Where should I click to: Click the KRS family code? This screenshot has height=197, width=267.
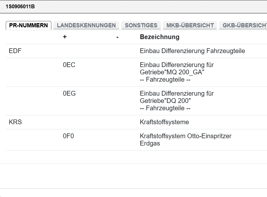click(x=15, y=122)
